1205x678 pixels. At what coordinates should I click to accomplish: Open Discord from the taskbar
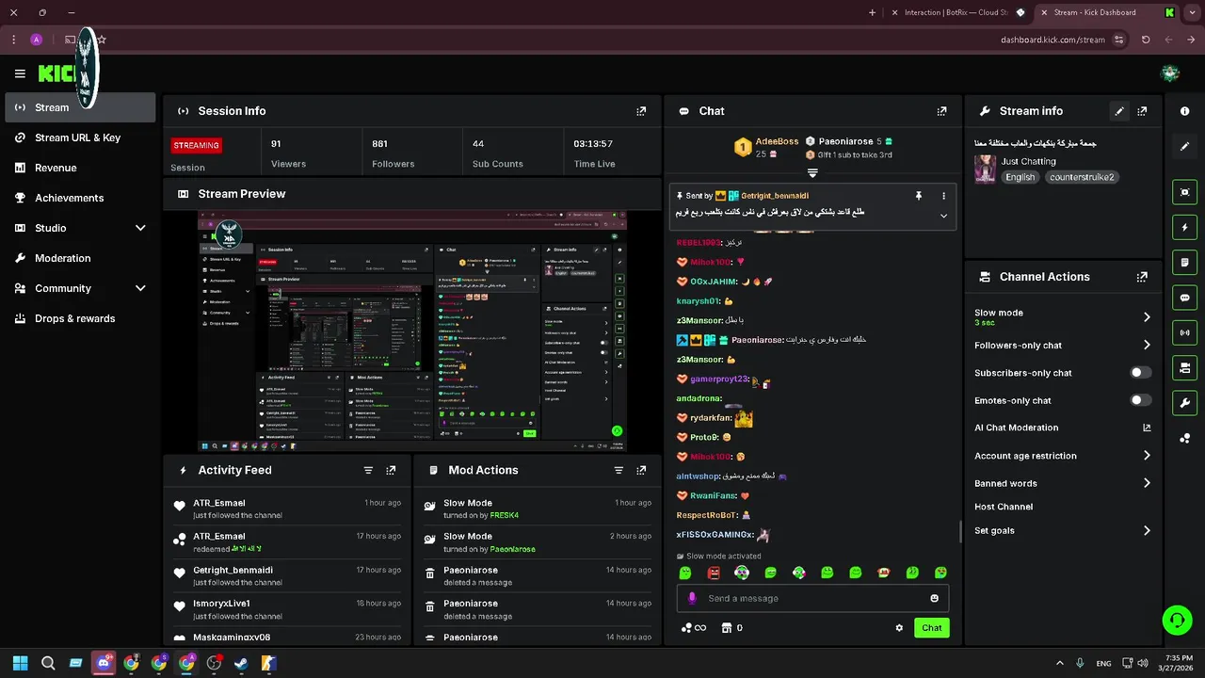point(103,663)
